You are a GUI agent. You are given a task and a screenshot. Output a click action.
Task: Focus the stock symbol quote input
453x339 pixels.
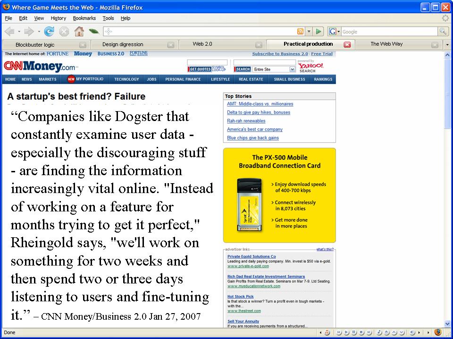(207, 62)
